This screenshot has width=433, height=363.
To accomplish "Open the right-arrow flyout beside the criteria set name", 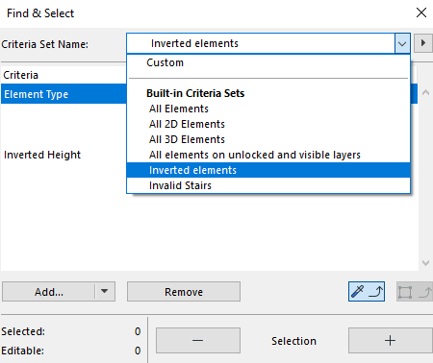I will click(423, 43).
